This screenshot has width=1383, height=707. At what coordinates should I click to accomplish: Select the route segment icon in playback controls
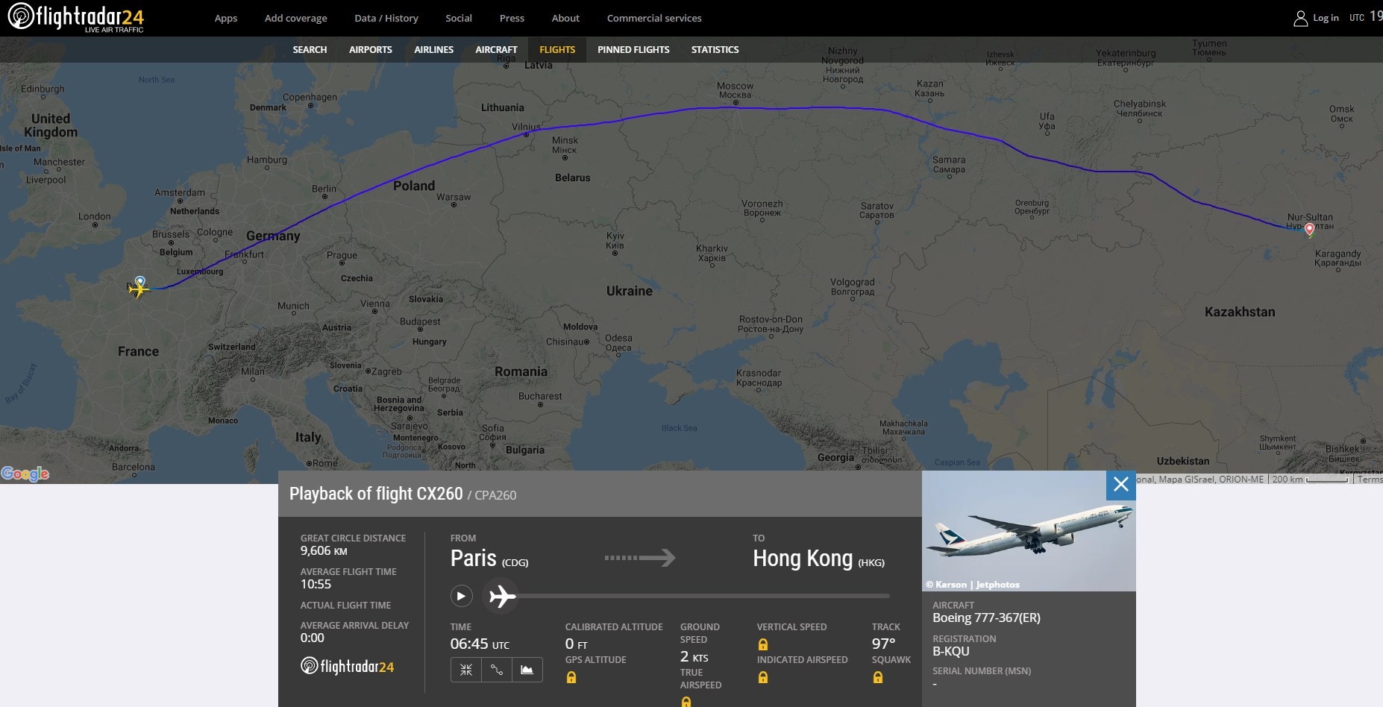click(497, 670)
